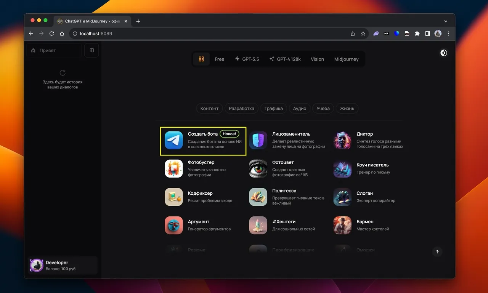
Task: Click the Решит проблемы в коде description
Action: click(x=210, y=200)
